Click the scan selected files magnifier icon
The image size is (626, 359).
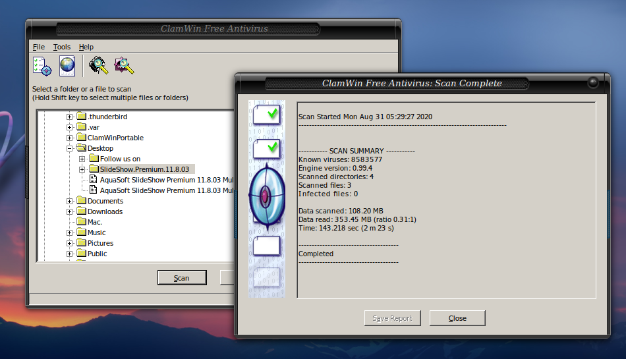coord(124,66)
